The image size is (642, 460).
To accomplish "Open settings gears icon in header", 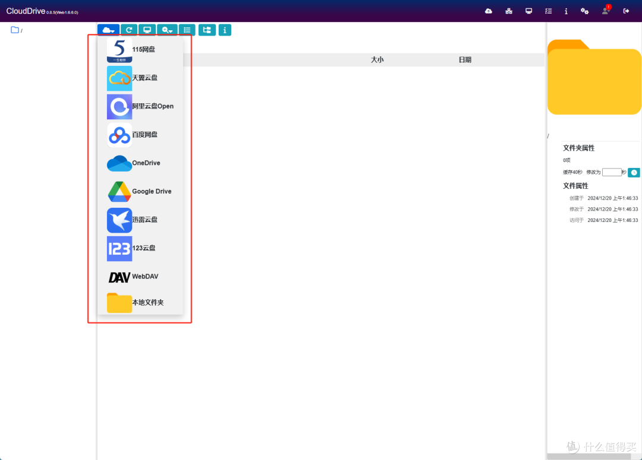I will [x=585, y=11].
